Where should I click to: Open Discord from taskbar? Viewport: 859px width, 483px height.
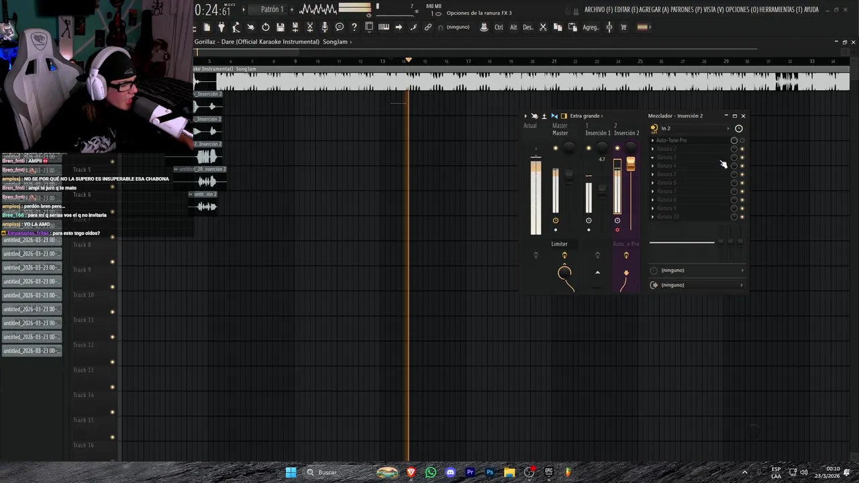(x=450, y=472)
